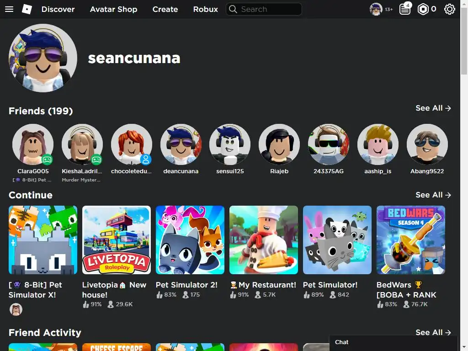Open aaship_is friend avatar
The image size is (468, 351).
[x=378, y=144]
